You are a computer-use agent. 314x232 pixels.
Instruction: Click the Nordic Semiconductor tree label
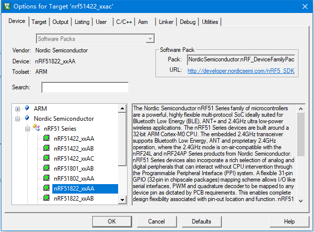64,119
